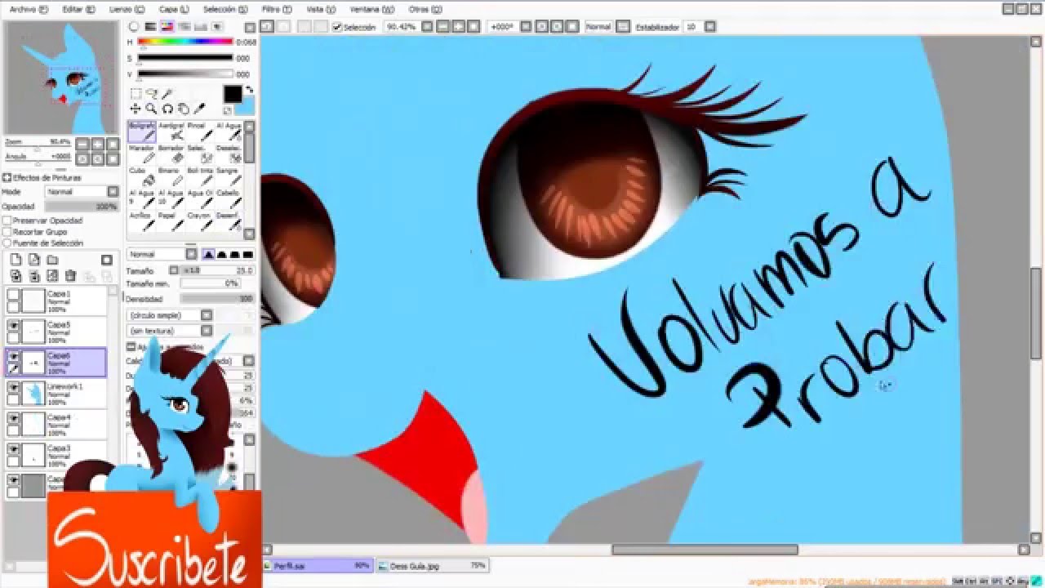This screenshot has height=588, width=1045.
Task: Toggle the Recortar Grupo checkbox
Action: (x=7, y=232)
